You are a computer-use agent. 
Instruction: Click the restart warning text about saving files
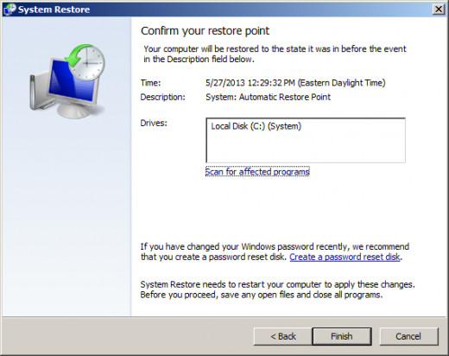278,289
